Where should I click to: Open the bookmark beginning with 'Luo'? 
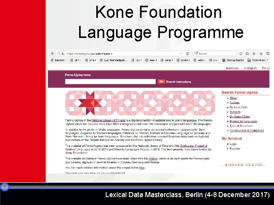tap(113, 60)
